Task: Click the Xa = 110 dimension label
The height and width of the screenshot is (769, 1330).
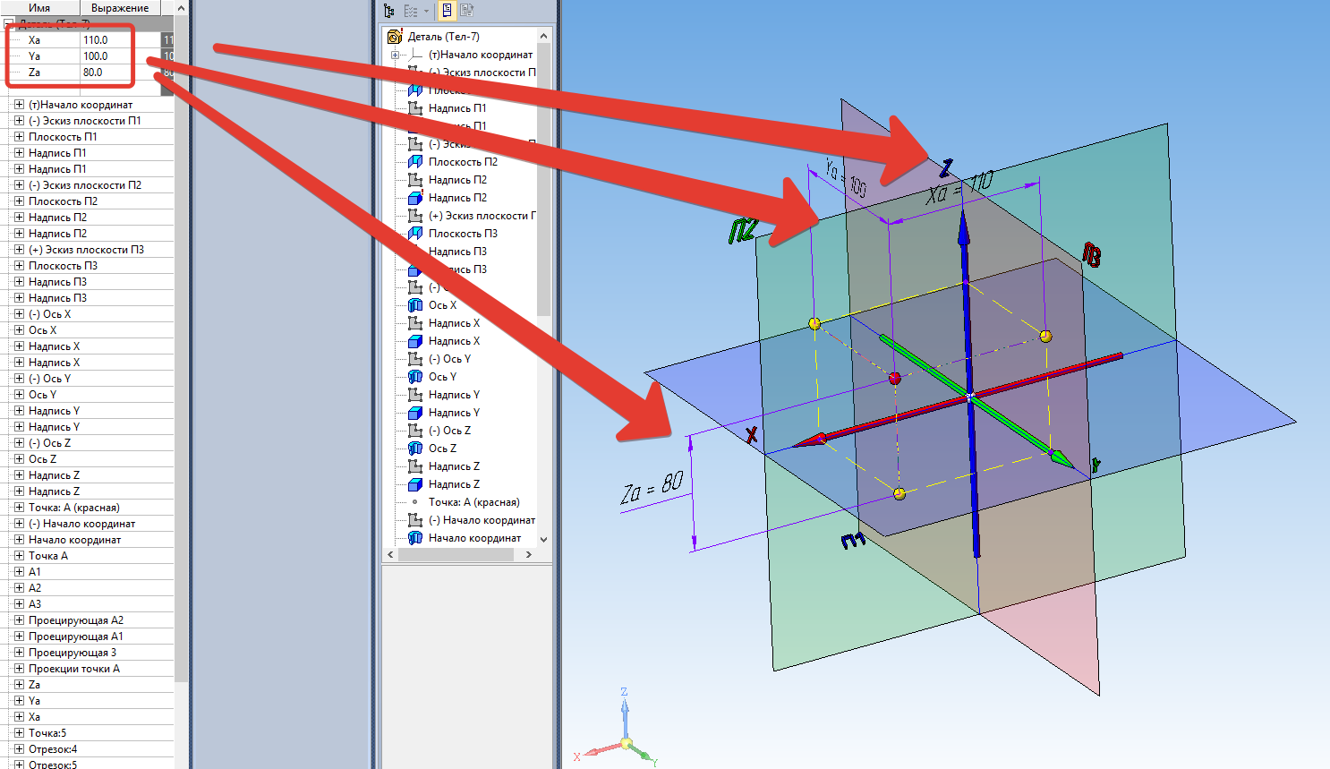Action: 960,187
